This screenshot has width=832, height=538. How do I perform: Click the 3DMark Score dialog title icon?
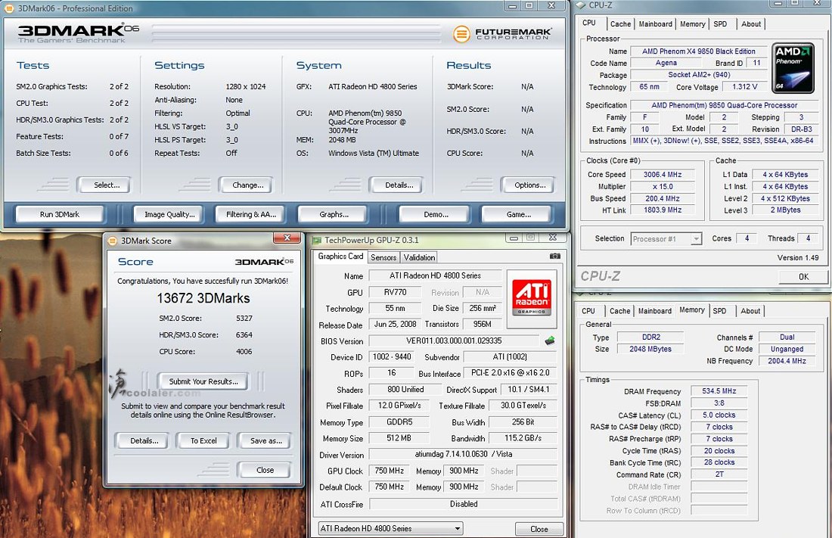[113, 241]
